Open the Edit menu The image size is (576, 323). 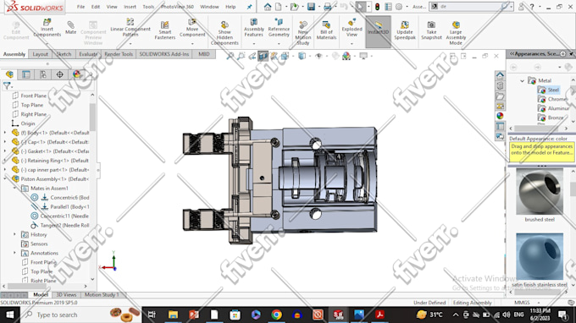click(x=96, y=7)
